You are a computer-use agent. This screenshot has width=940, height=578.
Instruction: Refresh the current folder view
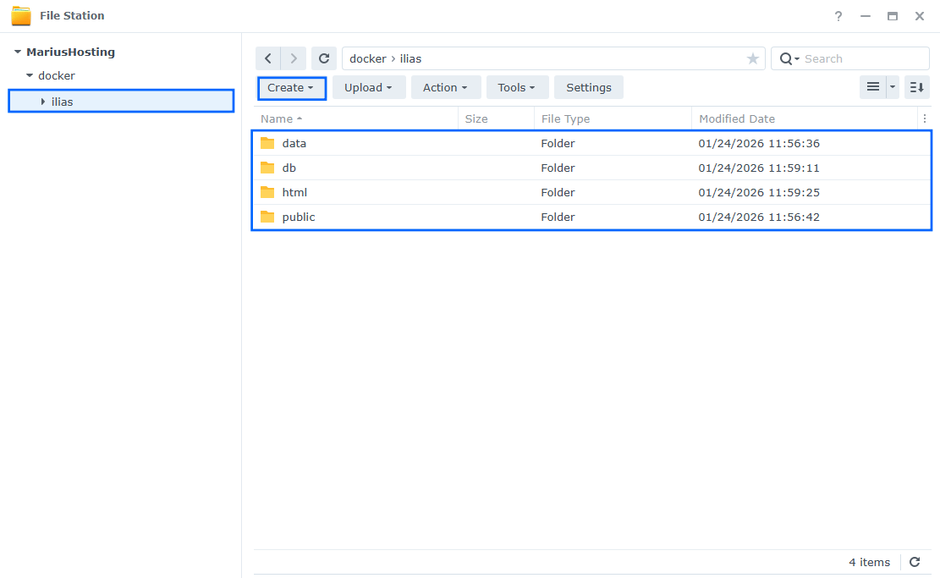[324, 58]
